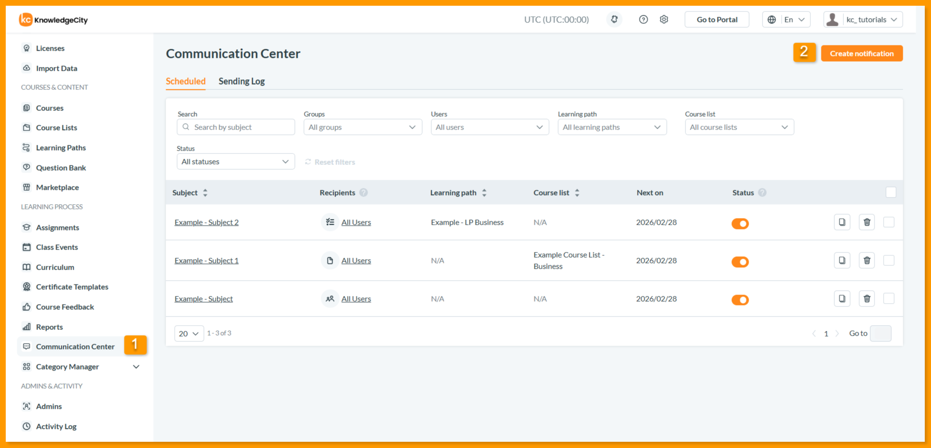Duplicate the Example - Subject 1 notification
931x448 pixels.
(x=842, y=261)
